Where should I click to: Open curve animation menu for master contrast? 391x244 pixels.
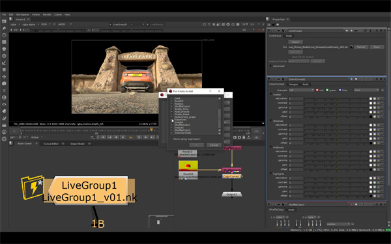pyautogui.click(x=383, y=103)
